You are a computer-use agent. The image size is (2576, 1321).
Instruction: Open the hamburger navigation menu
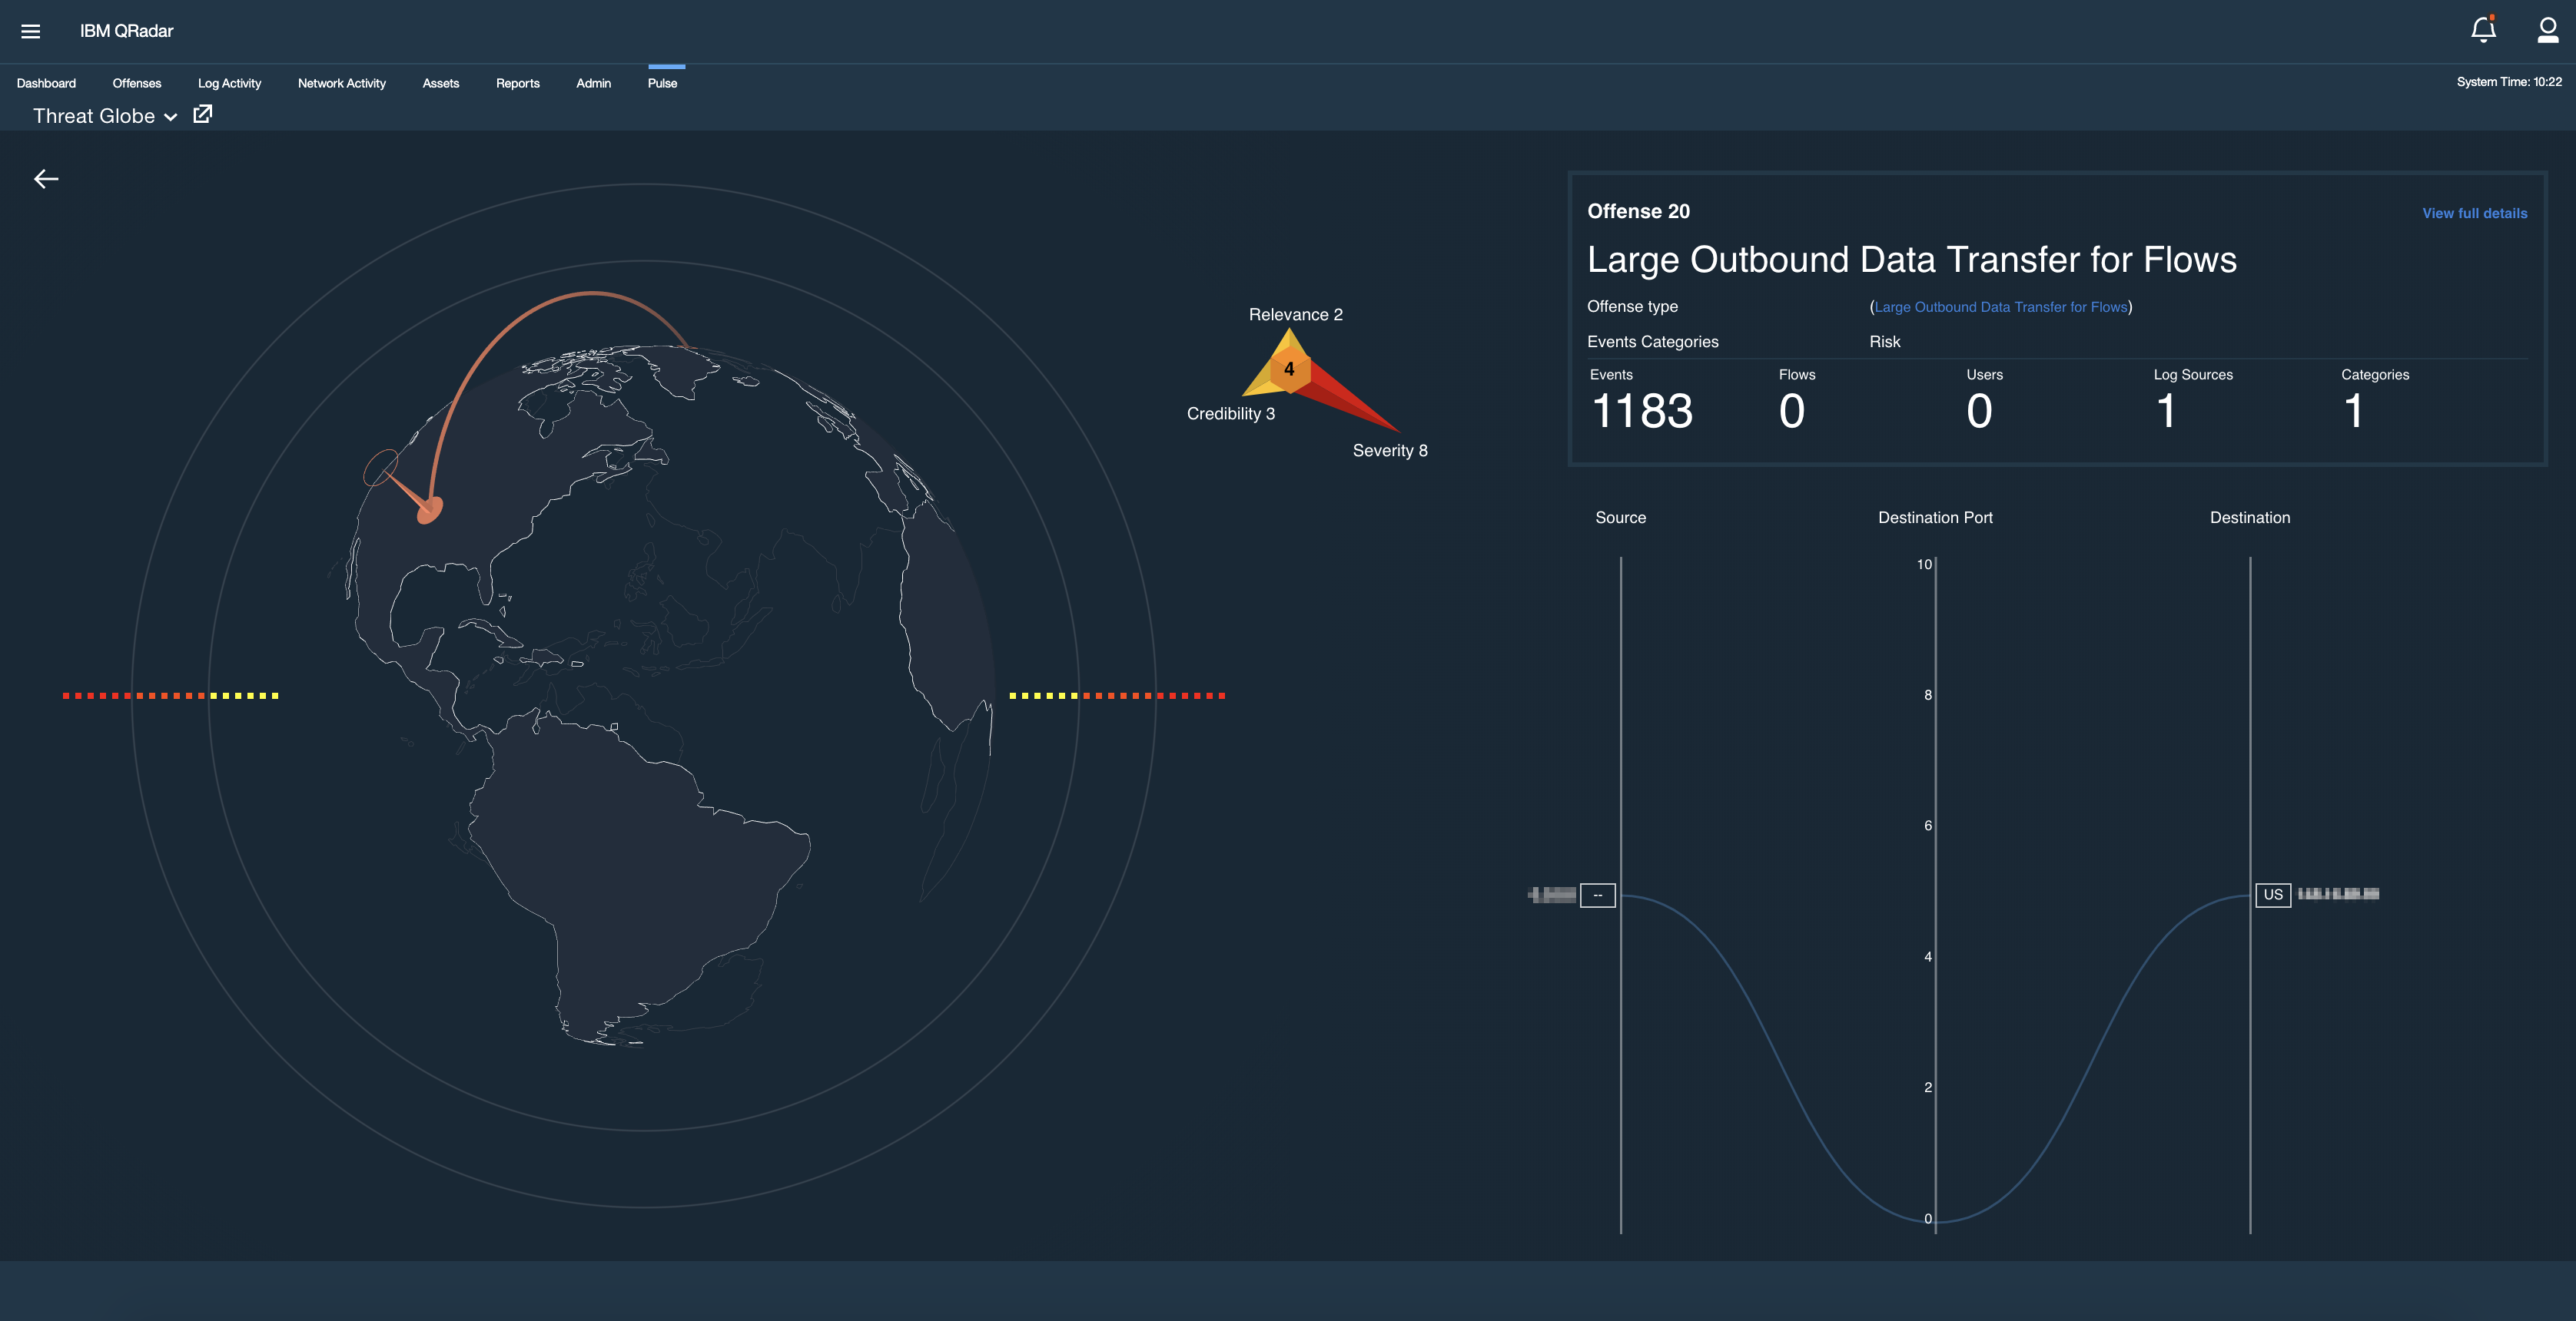point(31,31)
